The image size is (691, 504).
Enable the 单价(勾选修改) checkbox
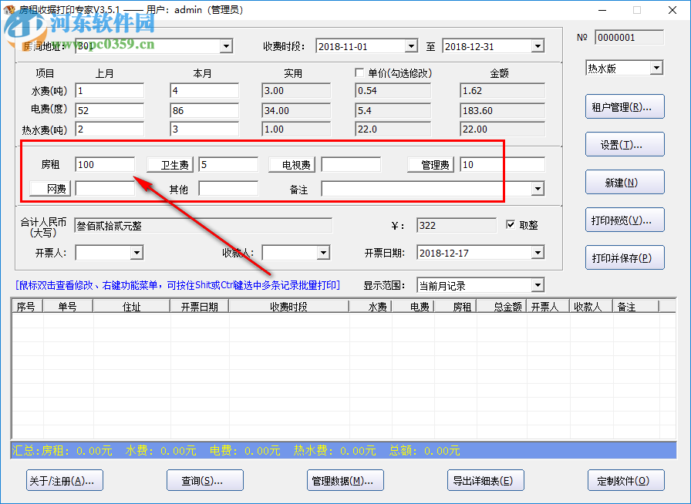pos(359,72)
